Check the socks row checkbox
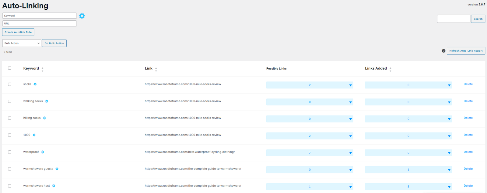This screenshot has height=193, width=487. [9, 84]
